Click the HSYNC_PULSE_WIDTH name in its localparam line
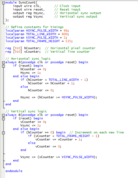Image resolution: width=138 pixels, height=178 pixels. (42, 31)
